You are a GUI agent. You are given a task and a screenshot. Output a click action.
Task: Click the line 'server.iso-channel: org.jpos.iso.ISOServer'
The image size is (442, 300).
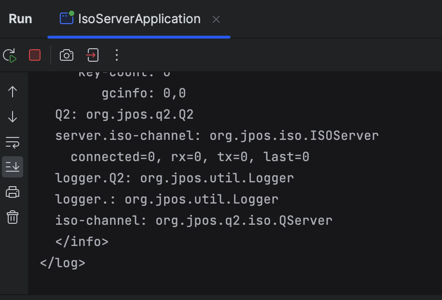point(217,136)
